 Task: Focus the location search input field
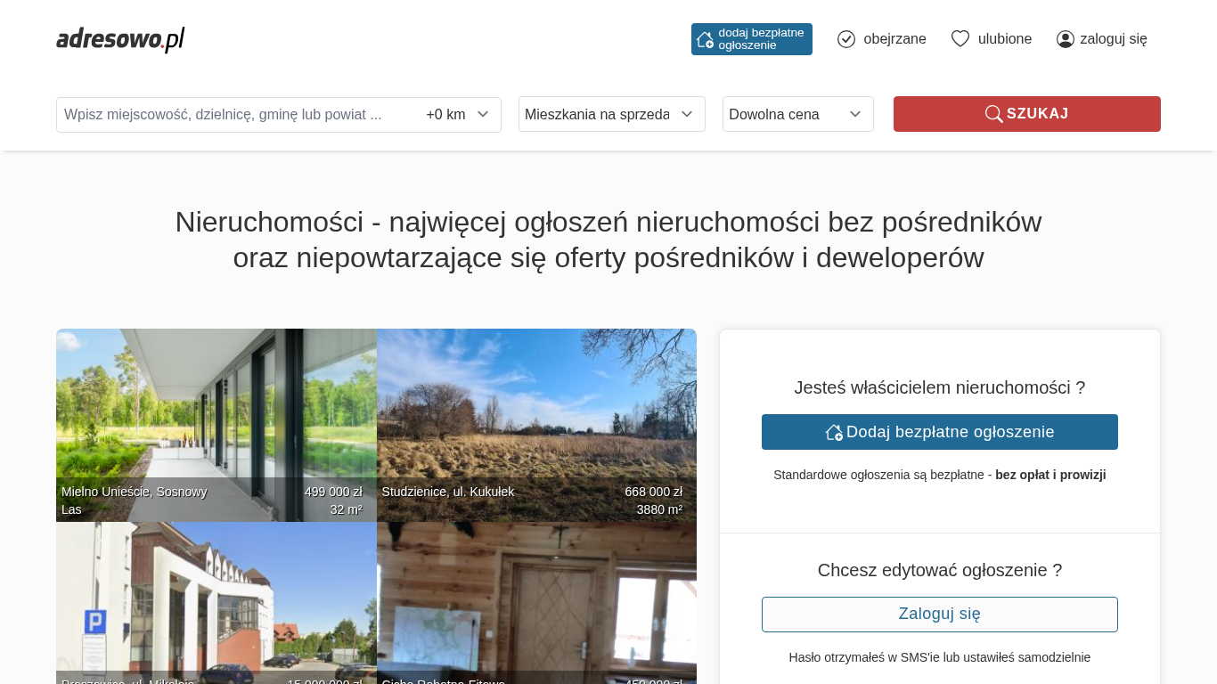(236, 114)
